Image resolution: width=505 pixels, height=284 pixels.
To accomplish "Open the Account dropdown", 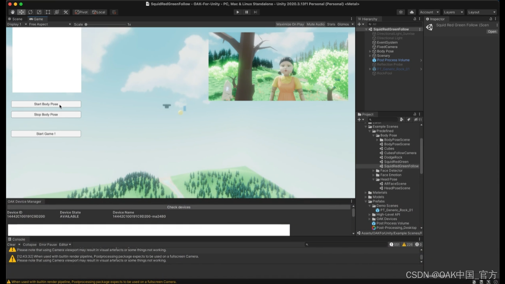I will (x=429, y=12).
